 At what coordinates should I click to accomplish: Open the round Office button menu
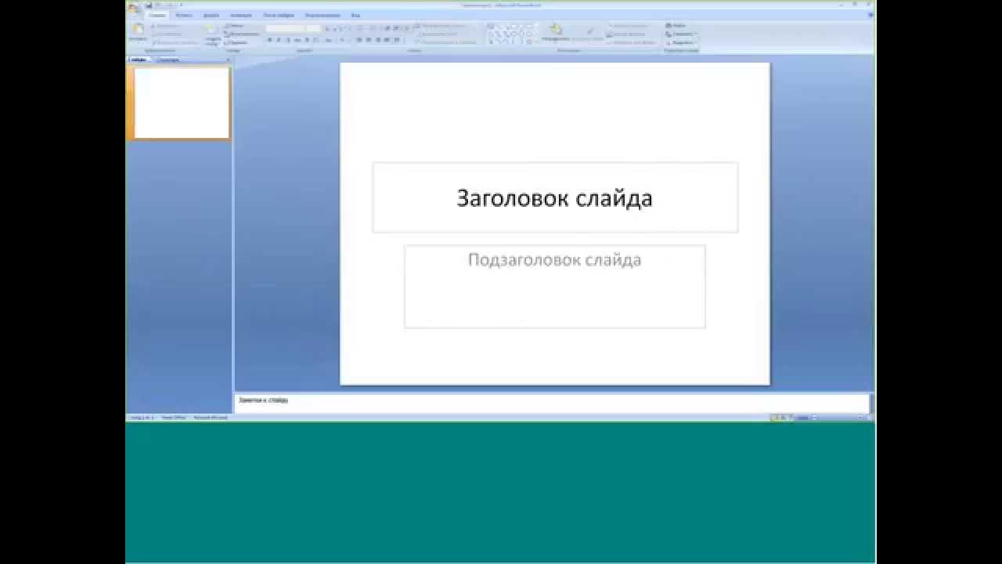tap(133, 7)
